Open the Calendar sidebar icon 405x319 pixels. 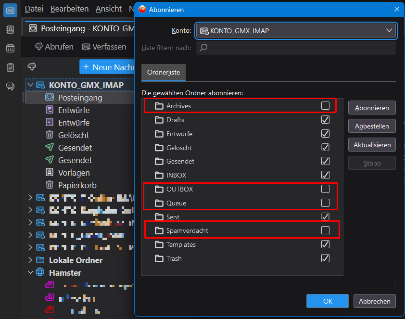pos(10,49)
